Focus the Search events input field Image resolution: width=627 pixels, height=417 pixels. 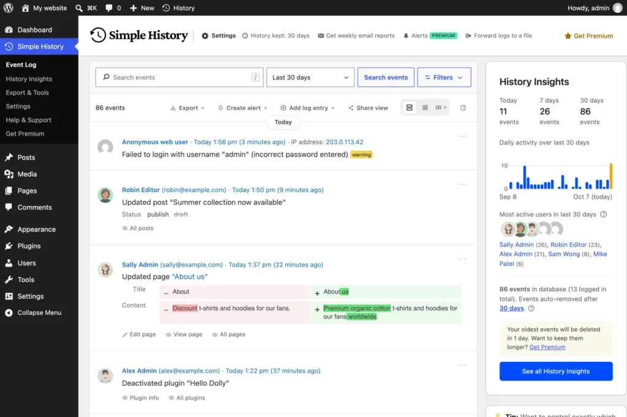click(x=179, y=78)
